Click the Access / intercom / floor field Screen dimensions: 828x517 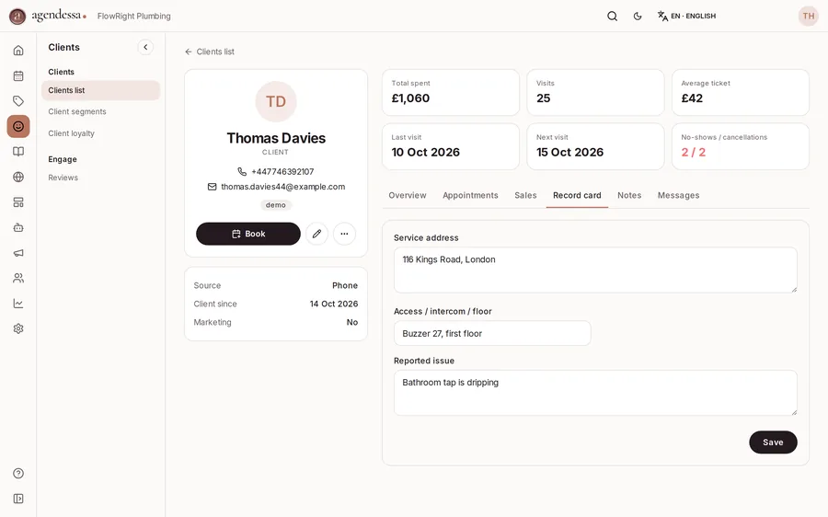point(492,333)
